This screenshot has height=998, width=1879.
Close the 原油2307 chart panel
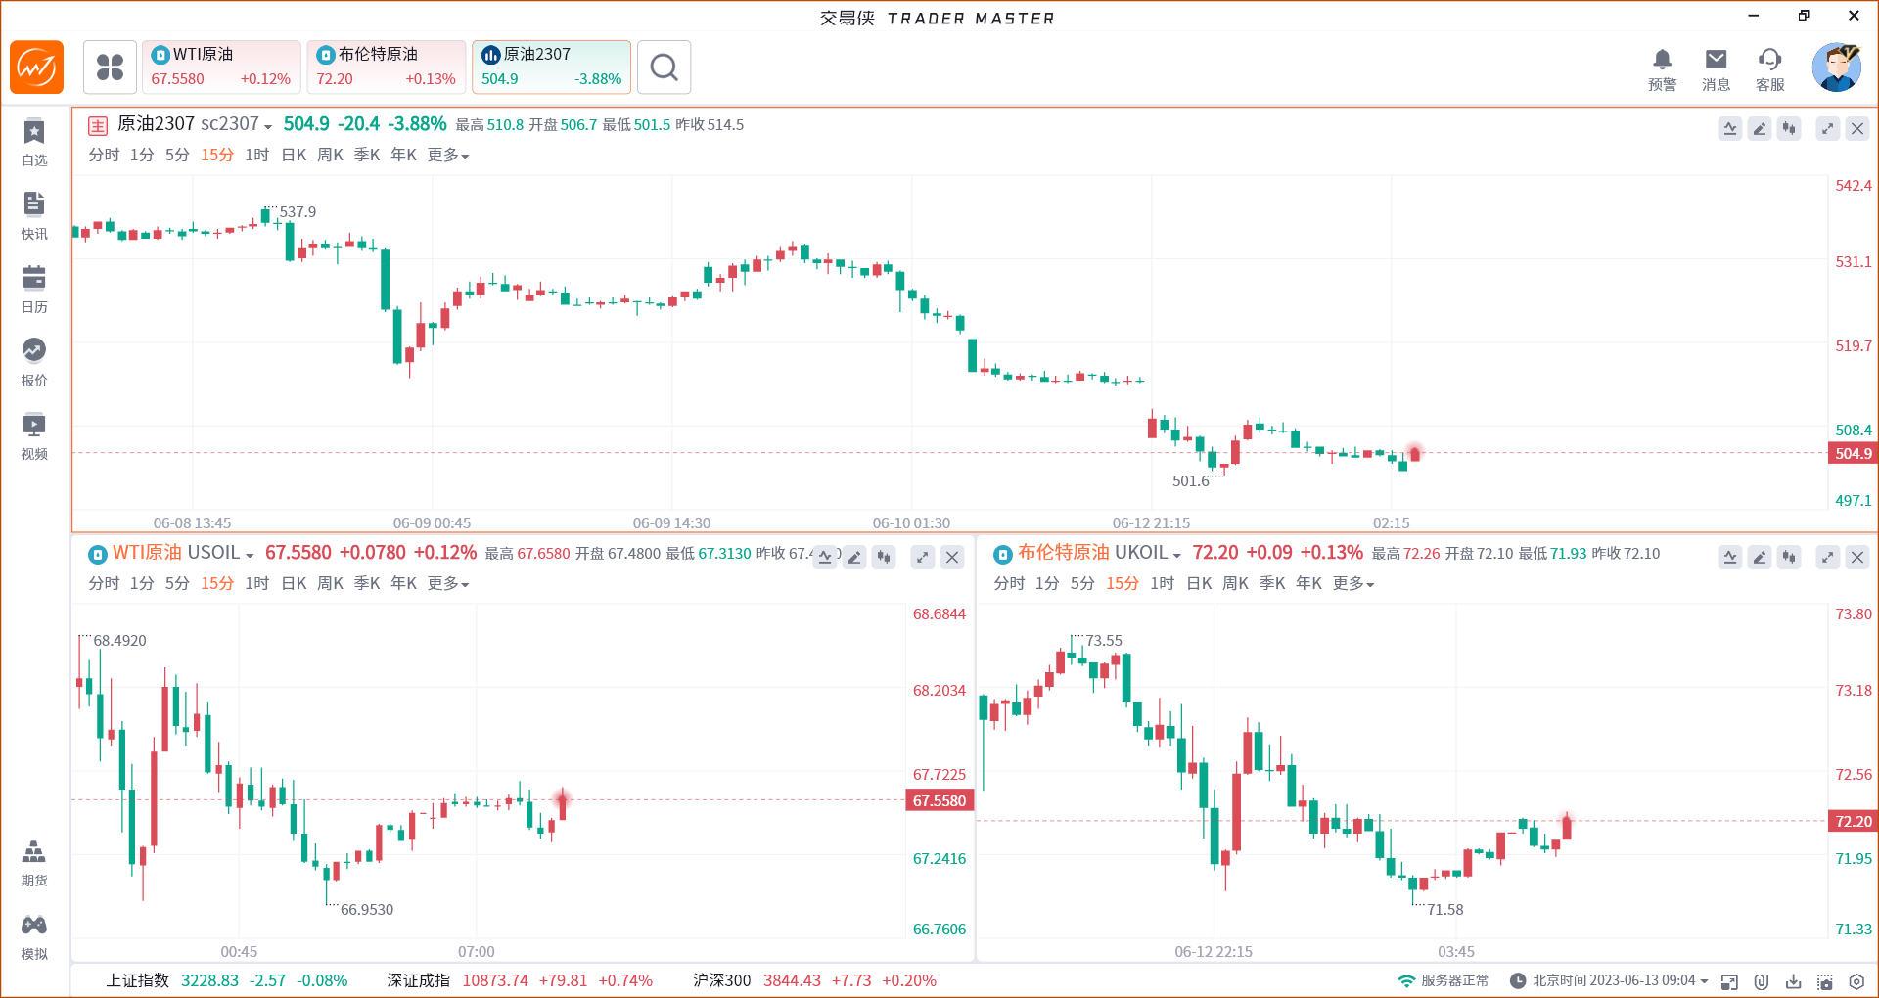pyautogui.click(x=1857, y=128)
